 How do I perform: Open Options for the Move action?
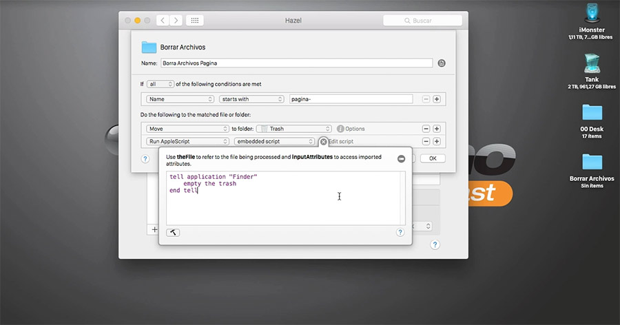tap(351, 129)
